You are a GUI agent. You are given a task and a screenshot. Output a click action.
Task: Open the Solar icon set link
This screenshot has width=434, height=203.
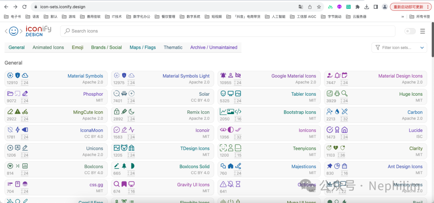[x=204, y=94]
